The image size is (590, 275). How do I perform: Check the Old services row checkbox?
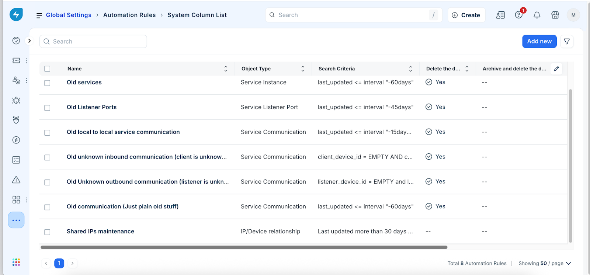pyautogui.click(x=47, y=83)
